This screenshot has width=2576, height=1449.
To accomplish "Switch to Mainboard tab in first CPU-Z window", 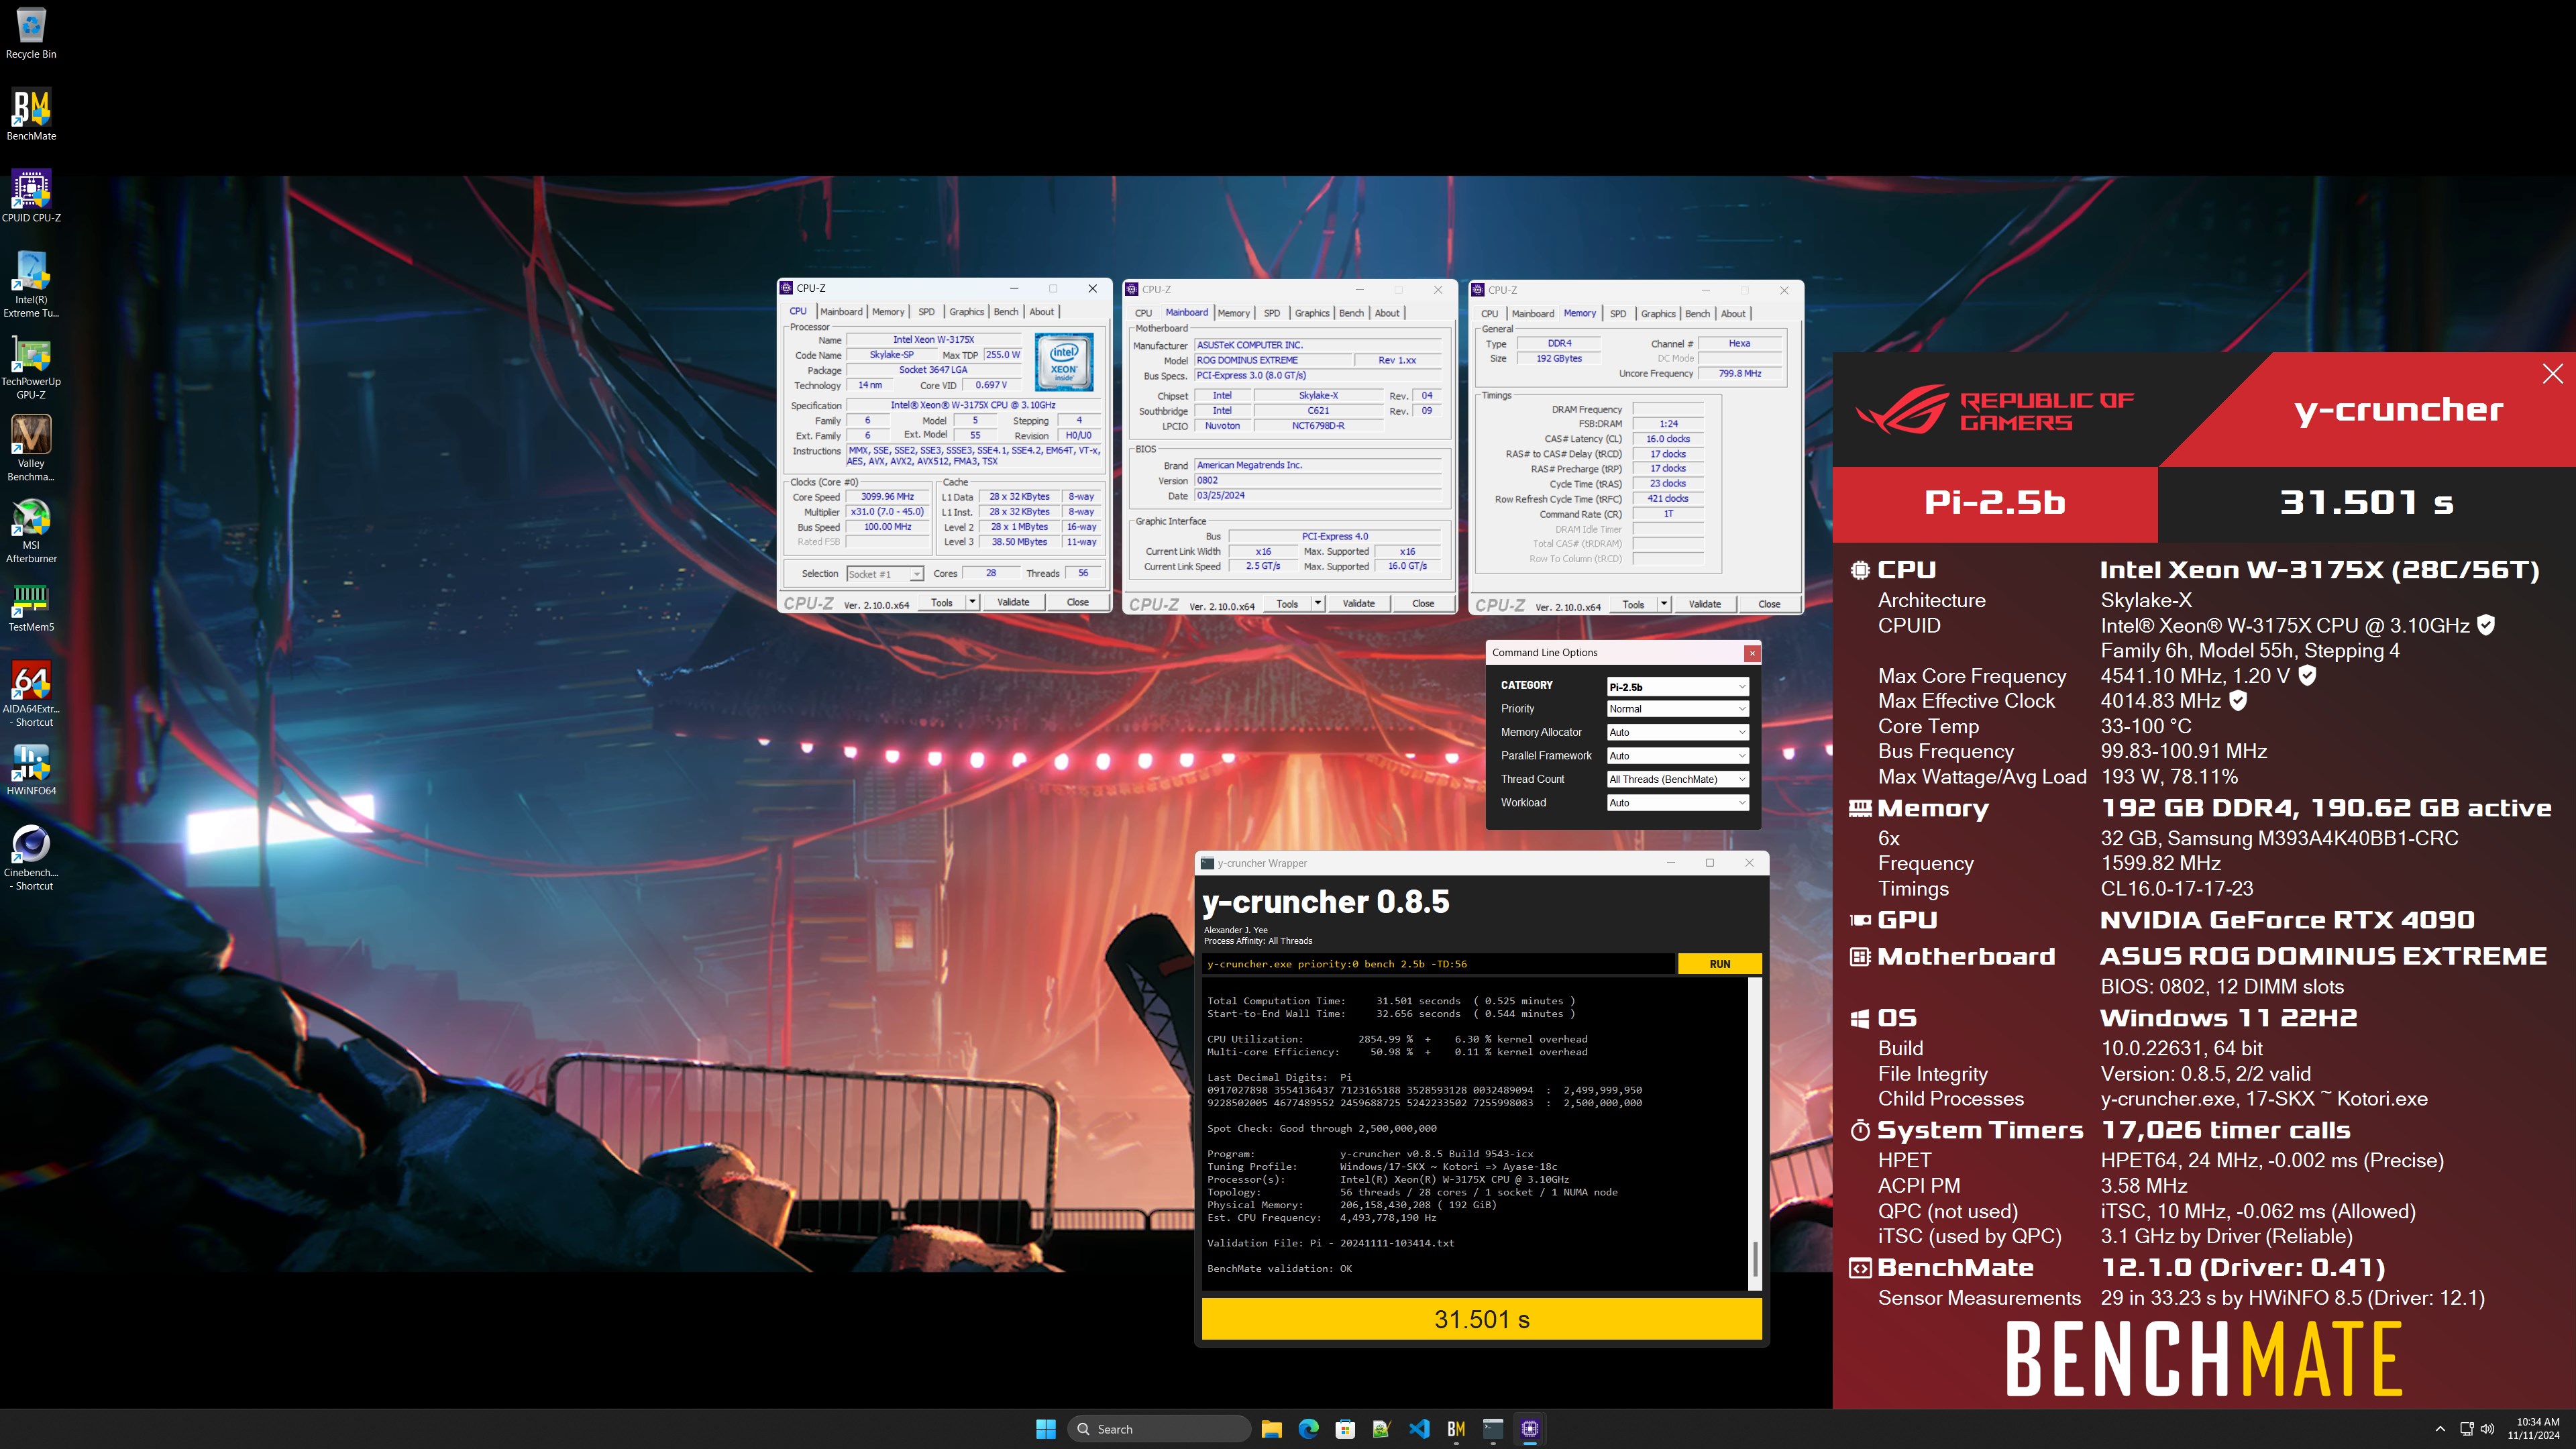I will (x=841, y=312).
